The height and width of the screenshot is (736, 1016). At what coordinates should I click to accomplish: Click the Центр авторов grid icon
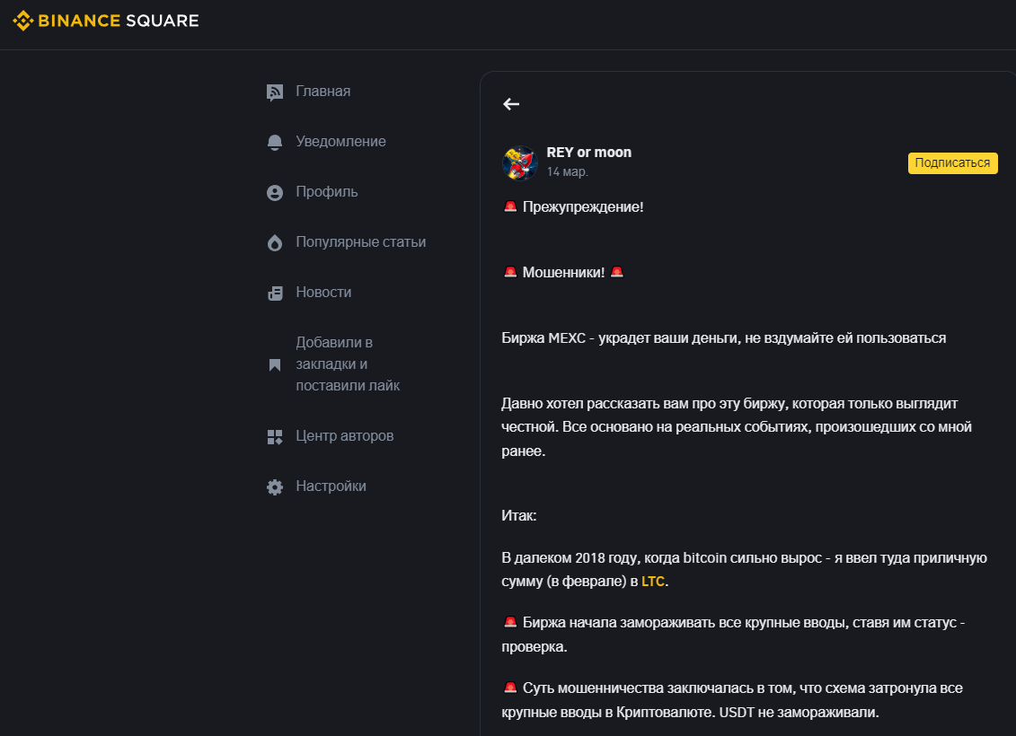coord(275,437)
